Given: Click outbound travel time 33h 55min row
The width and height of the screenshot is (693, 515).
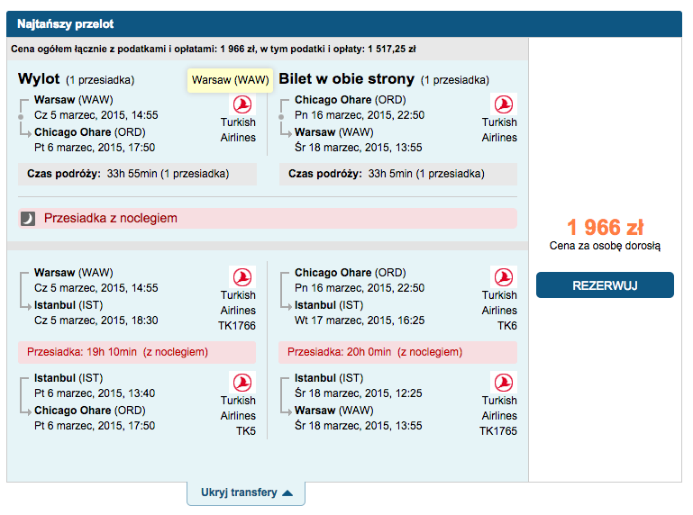Looking at the screenshot, I should (x=138, y=174).
